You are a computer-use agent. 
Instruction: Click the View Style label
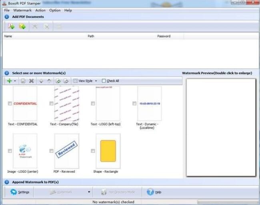(x=85, y=81)
